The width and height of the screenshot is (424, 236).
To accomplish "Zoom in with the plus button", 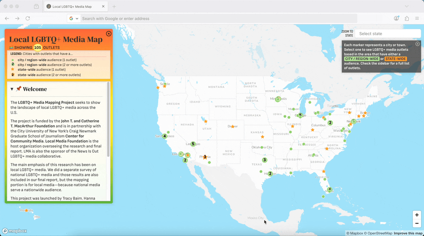I will [x=416, y=215].
